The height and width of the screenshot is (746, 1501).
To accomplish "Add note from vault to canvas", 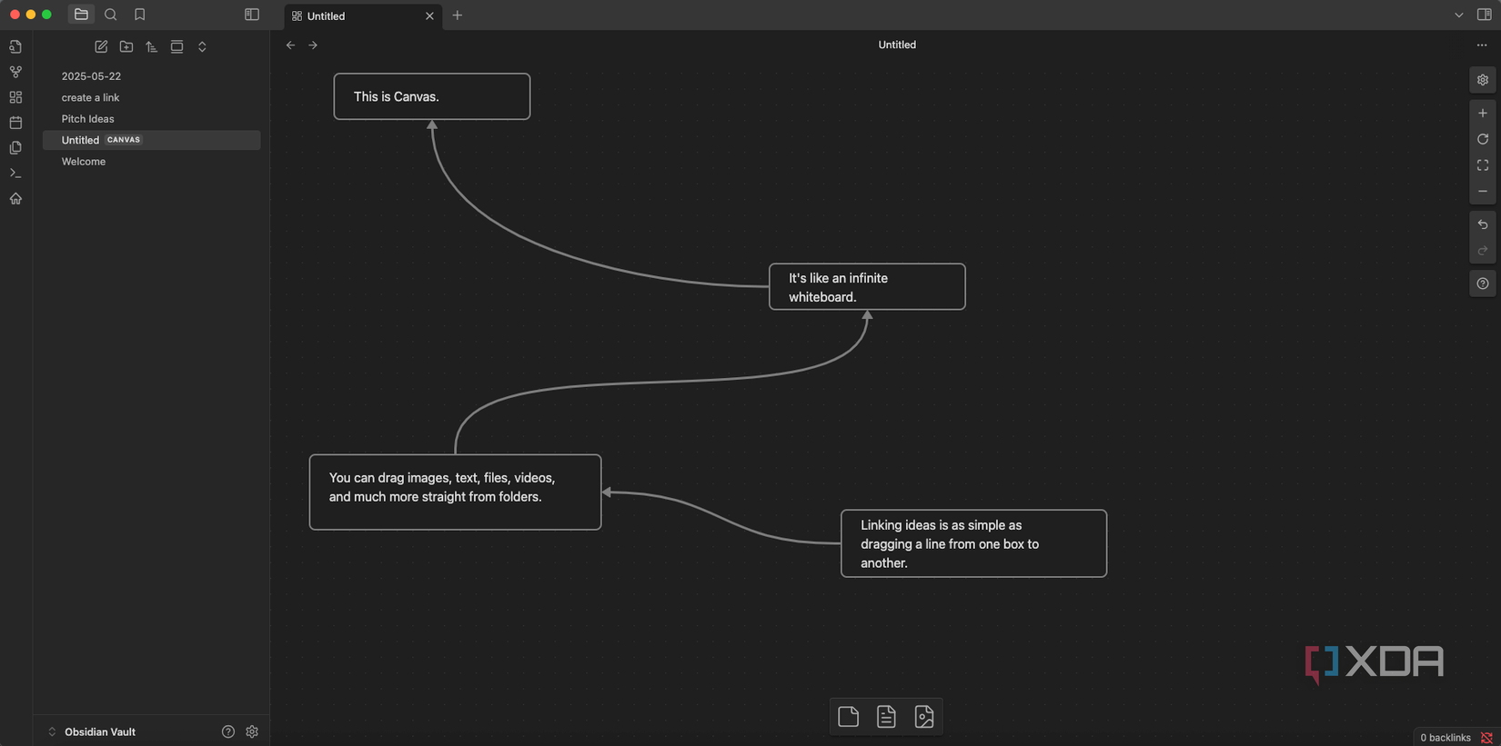I will 886,717.
